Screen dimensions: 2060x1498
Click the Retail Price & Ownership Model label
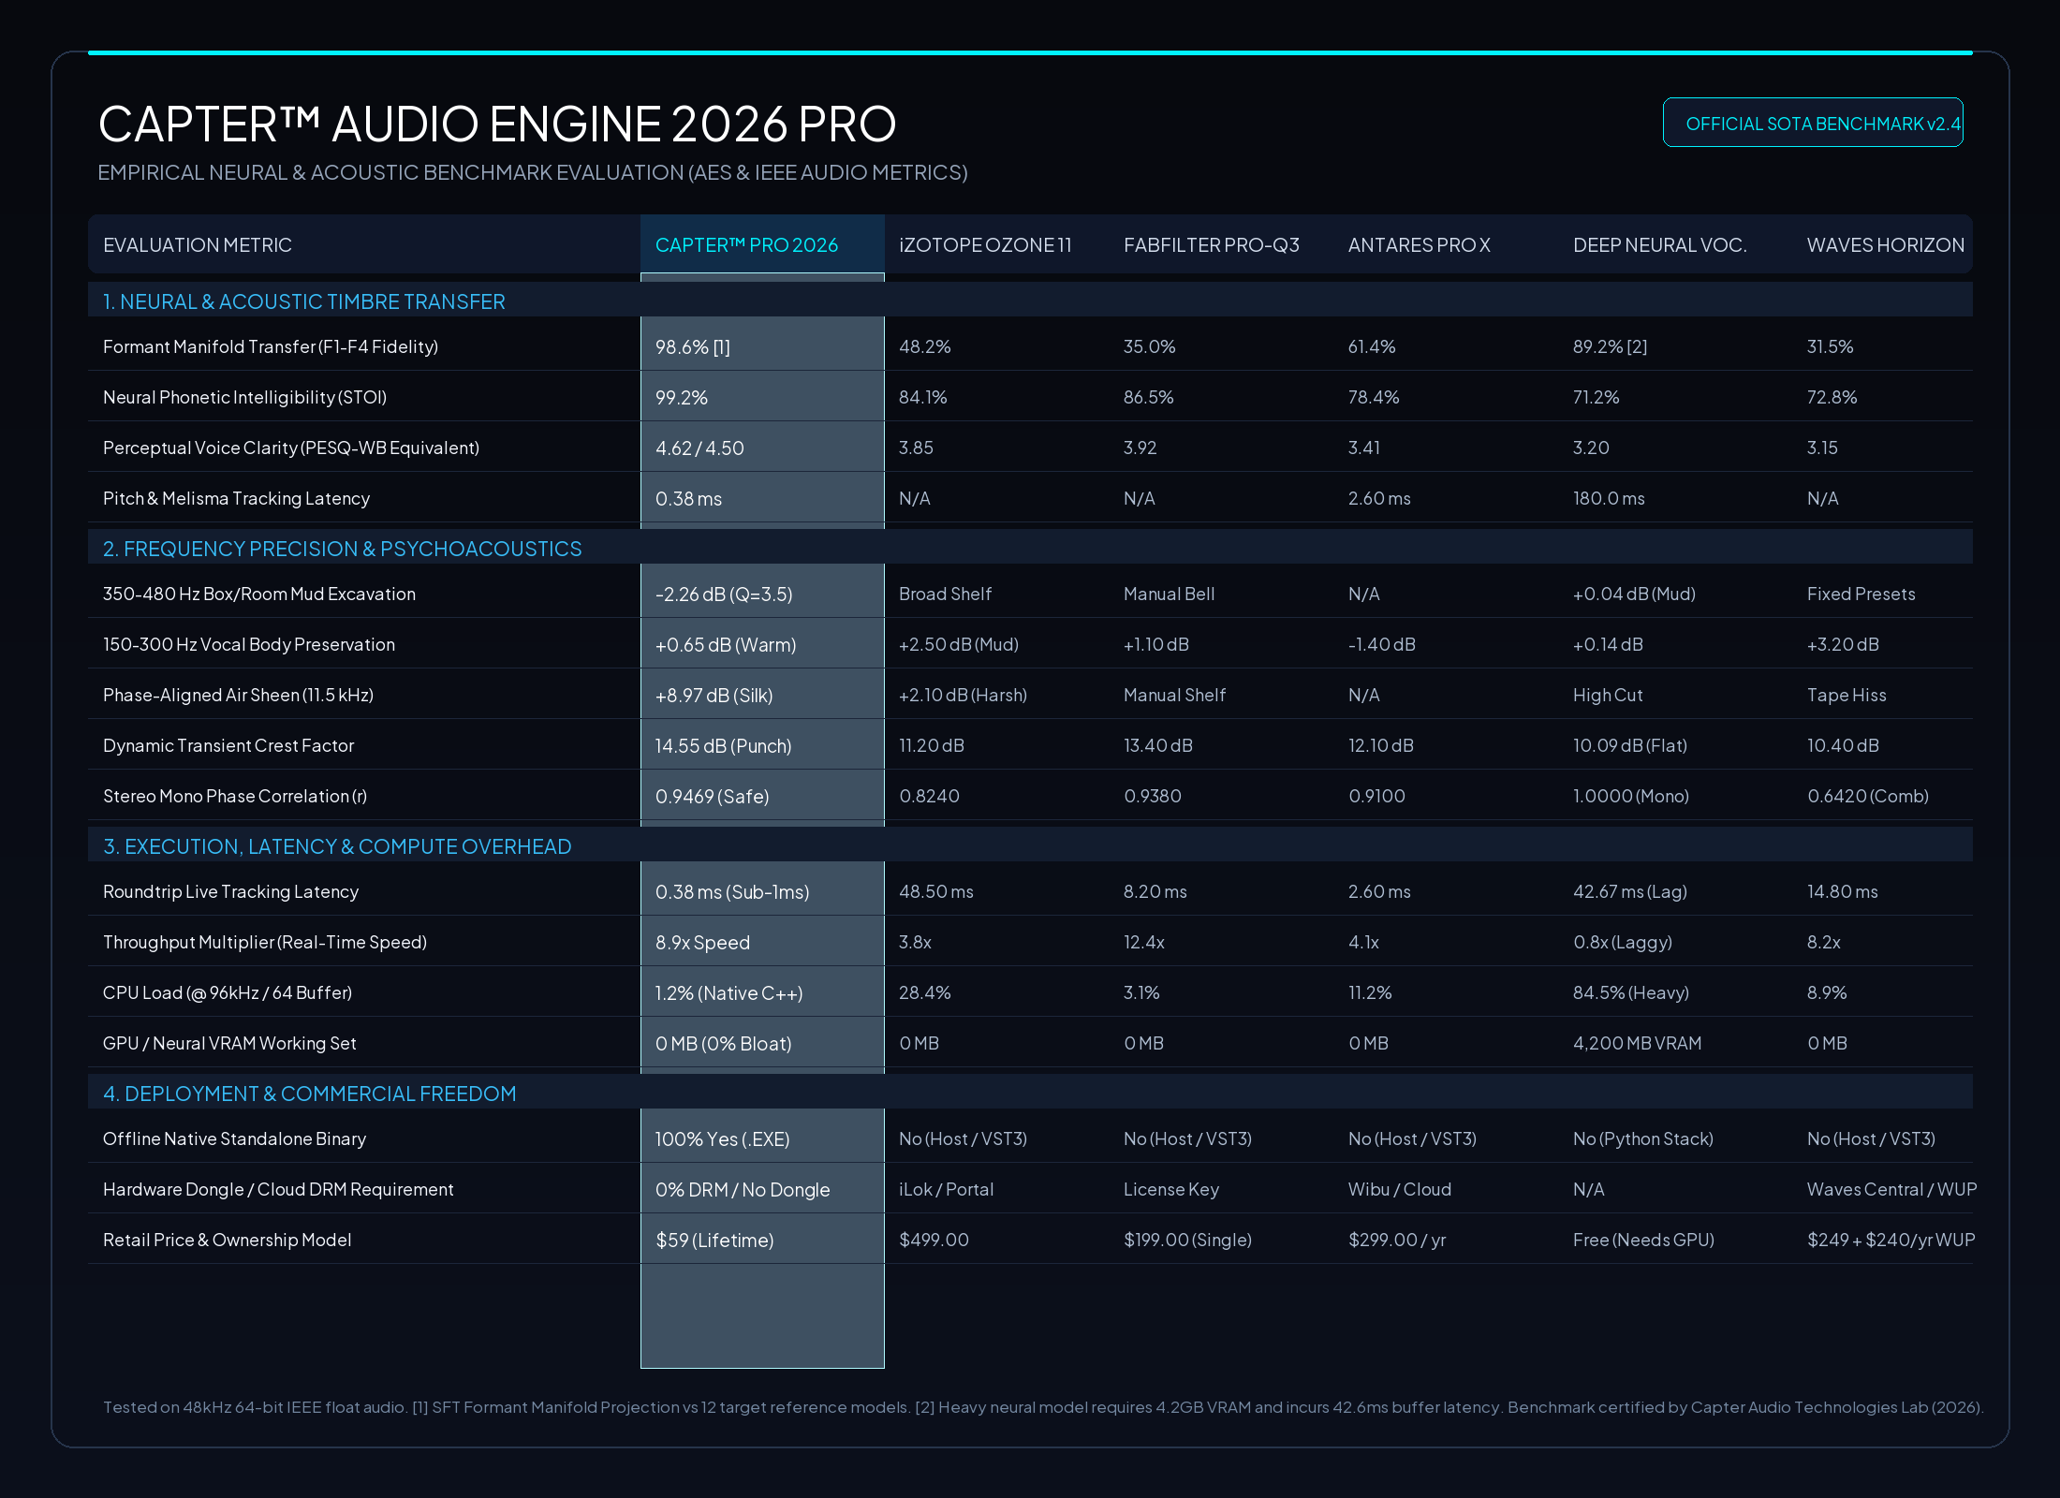[x=228, y=1240]
